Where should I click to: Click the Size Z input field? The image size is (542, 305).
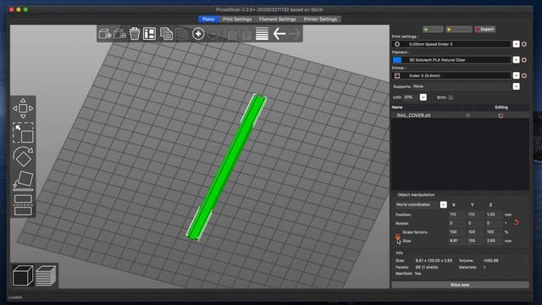click(493, 241)
